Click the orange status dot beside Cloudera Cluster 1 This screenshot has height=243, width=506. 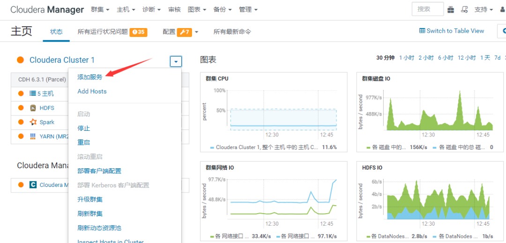(20, 60)
